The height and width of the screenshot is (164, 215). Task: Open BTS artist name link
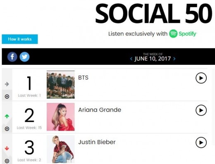pyautogui.click(x=83, y=78)
